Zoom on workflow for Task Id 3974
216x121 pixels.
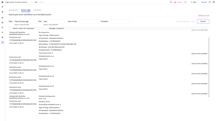(199, 84)
